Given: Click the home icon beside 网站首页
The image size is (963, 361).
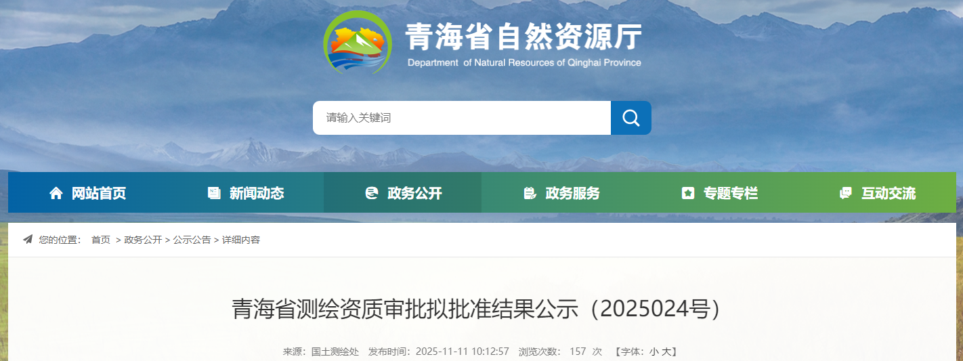Looking at the screenshot, I should click(x=56, y=193).
